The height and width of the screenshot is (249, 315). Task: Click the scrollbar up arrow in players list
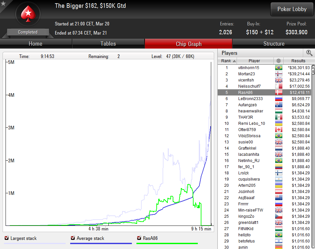point(313,66)
